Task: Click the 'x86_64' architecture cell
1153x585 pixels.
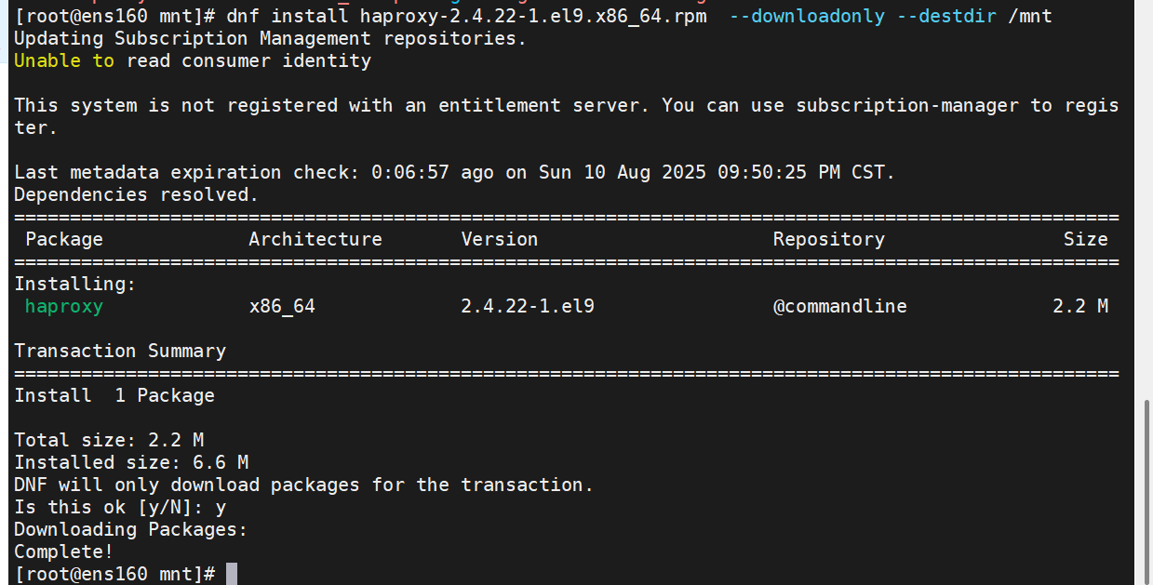Action: 282,306
